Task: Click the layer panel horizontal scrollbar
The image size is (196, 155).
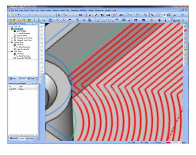Action: tap(22, 135)
